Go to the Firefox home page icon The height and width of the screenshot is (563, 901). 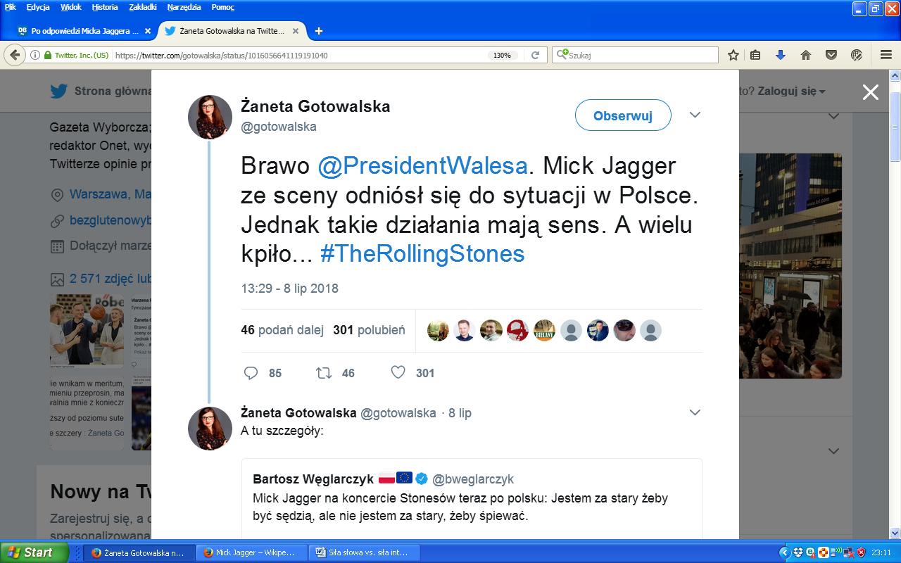[806, 55]
